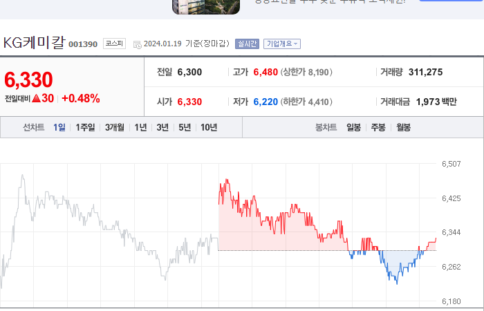
Task: Switch chart to 5년 range
Action: [185, 127]
